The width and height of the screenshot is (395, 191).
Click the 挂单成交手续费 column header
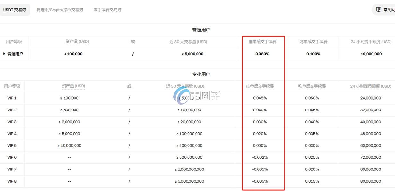click(263, 42)
